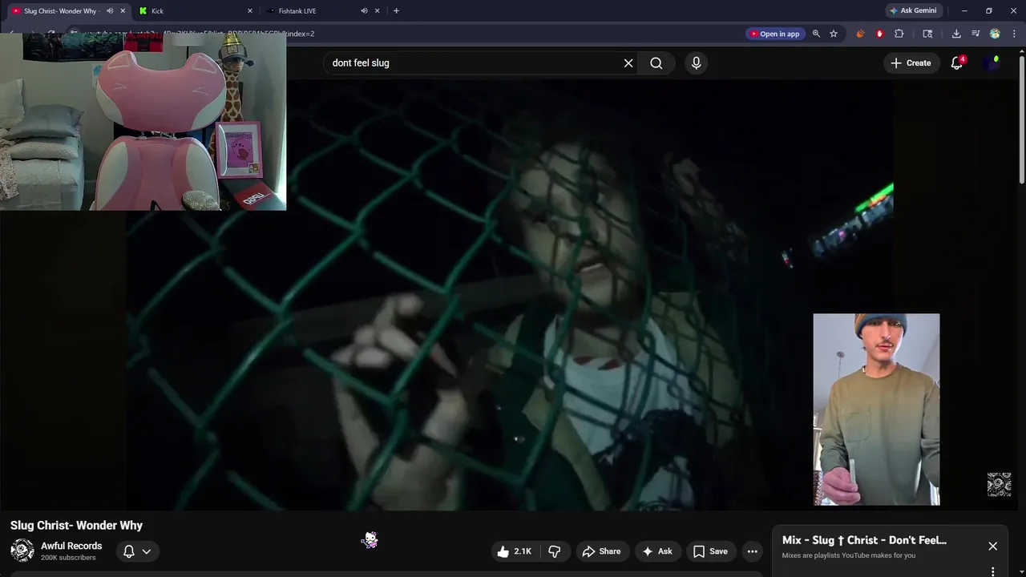Switch to the Kick tab
The image size is (1026, 577).
coord(195,11)
